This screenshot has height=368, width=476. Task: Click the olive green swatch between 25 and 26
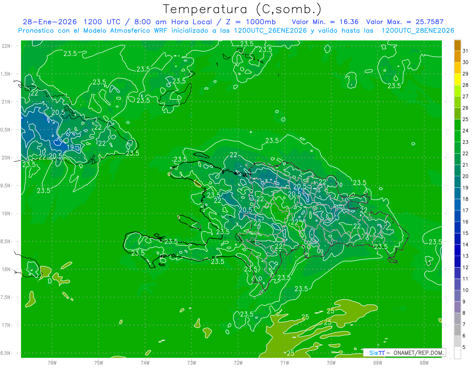(x=457, y=113)
